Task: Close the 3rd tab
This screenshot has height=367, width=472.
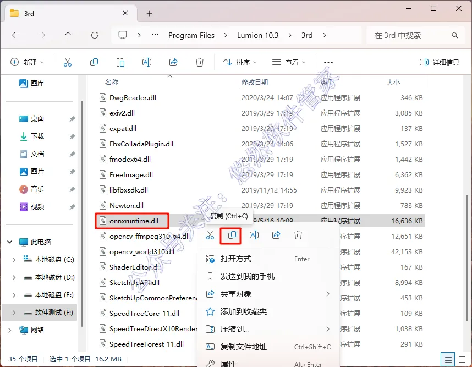Action: (125, 13)
